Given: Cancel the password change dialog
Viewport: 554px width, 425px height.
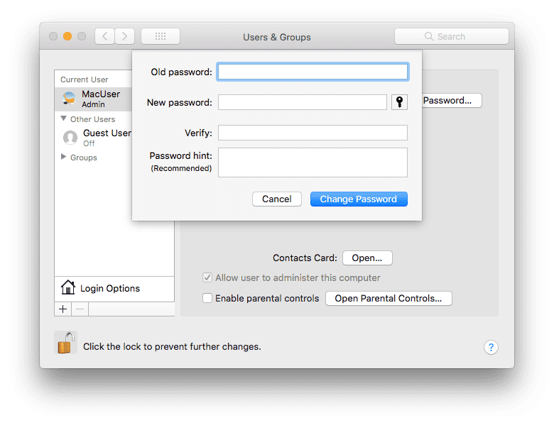Looking at the screenshot, I should tap(276, 199).
